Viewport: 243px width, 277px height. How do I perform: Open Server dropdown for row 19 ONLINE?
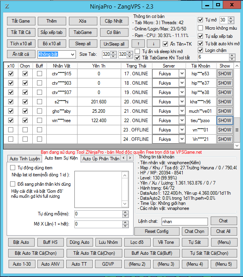coord(182,92)
